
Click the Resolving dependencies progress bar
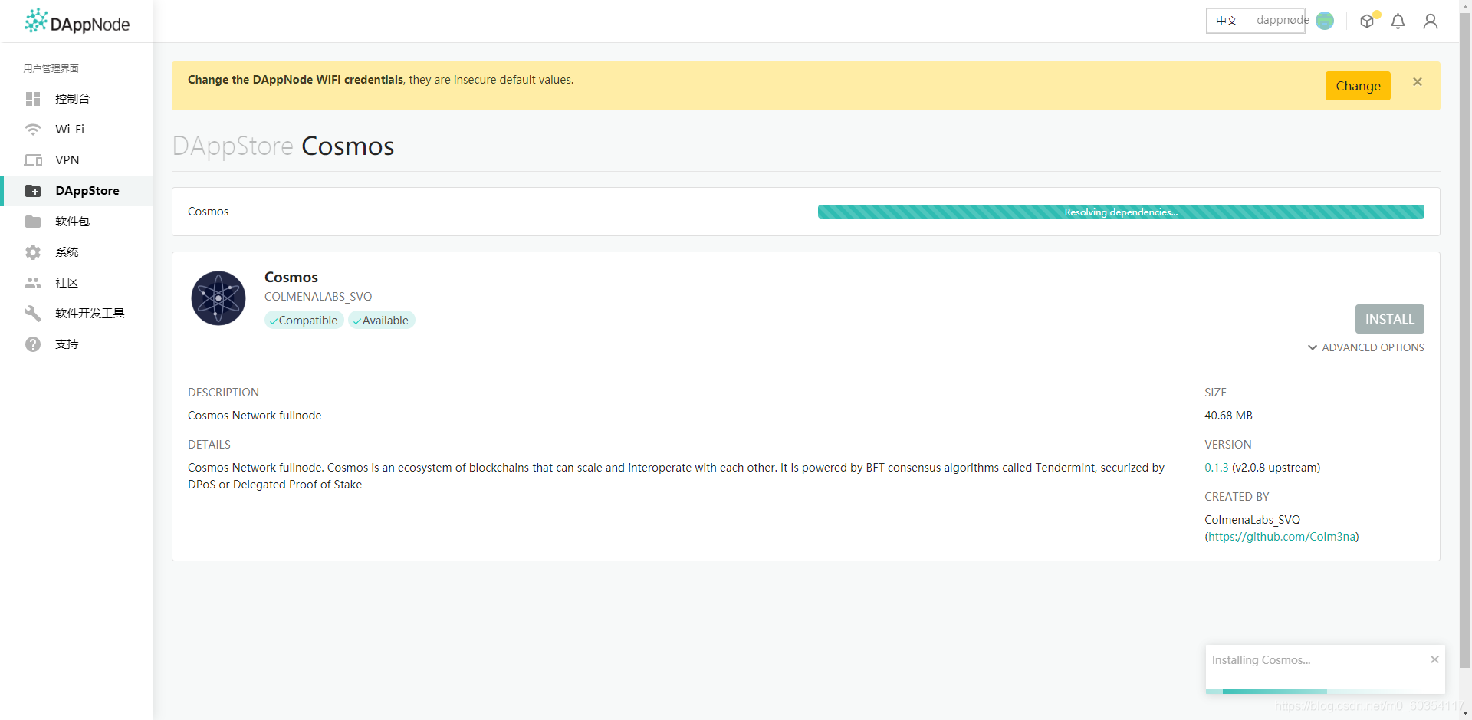click(x=1121, y=212)
